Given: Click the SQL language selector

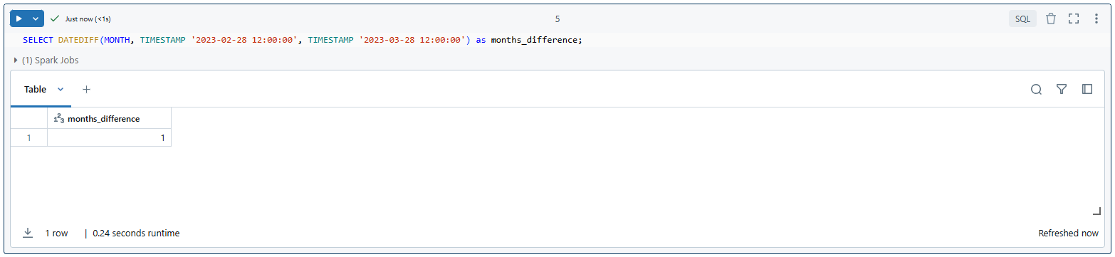Looking at the screenshot, I should pos(1022,19).
